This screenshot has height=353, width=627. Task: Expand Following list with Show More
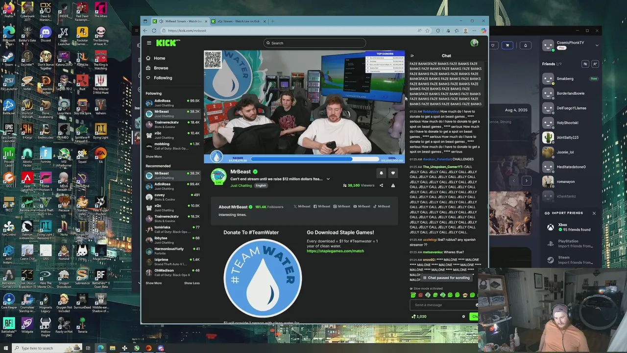tap(153, 157)
